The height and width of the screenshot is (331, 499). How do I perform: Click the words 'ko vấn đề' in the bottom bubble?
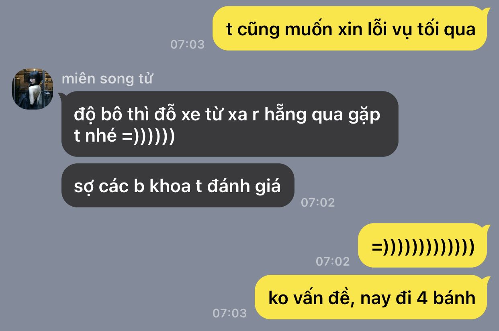311,298
